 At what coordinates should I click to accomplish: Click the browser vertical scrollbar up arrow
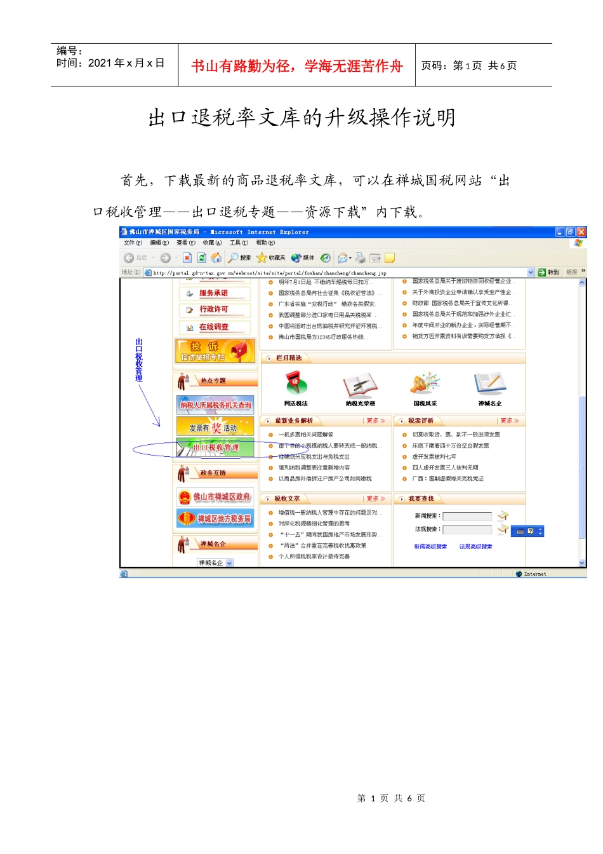pyautogui.click(x=582, y=283)
